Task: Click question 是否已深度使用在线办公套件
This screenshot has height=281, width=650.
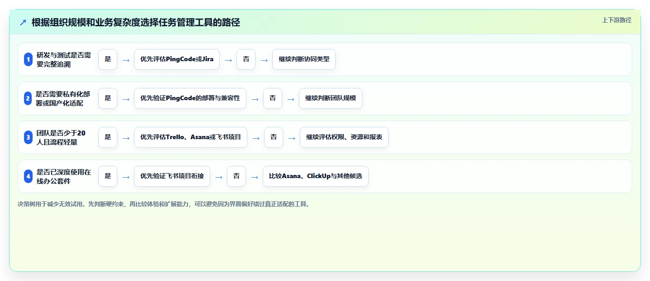Action: 64,176
